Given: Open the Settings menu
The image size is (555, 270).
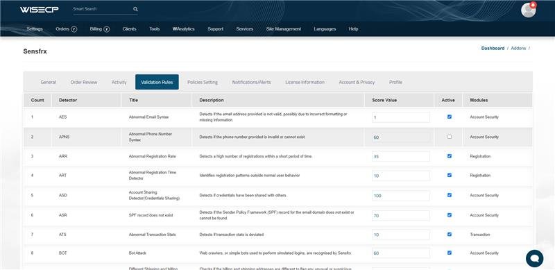Looking at the screenshot, I should [x=34, y=29].
